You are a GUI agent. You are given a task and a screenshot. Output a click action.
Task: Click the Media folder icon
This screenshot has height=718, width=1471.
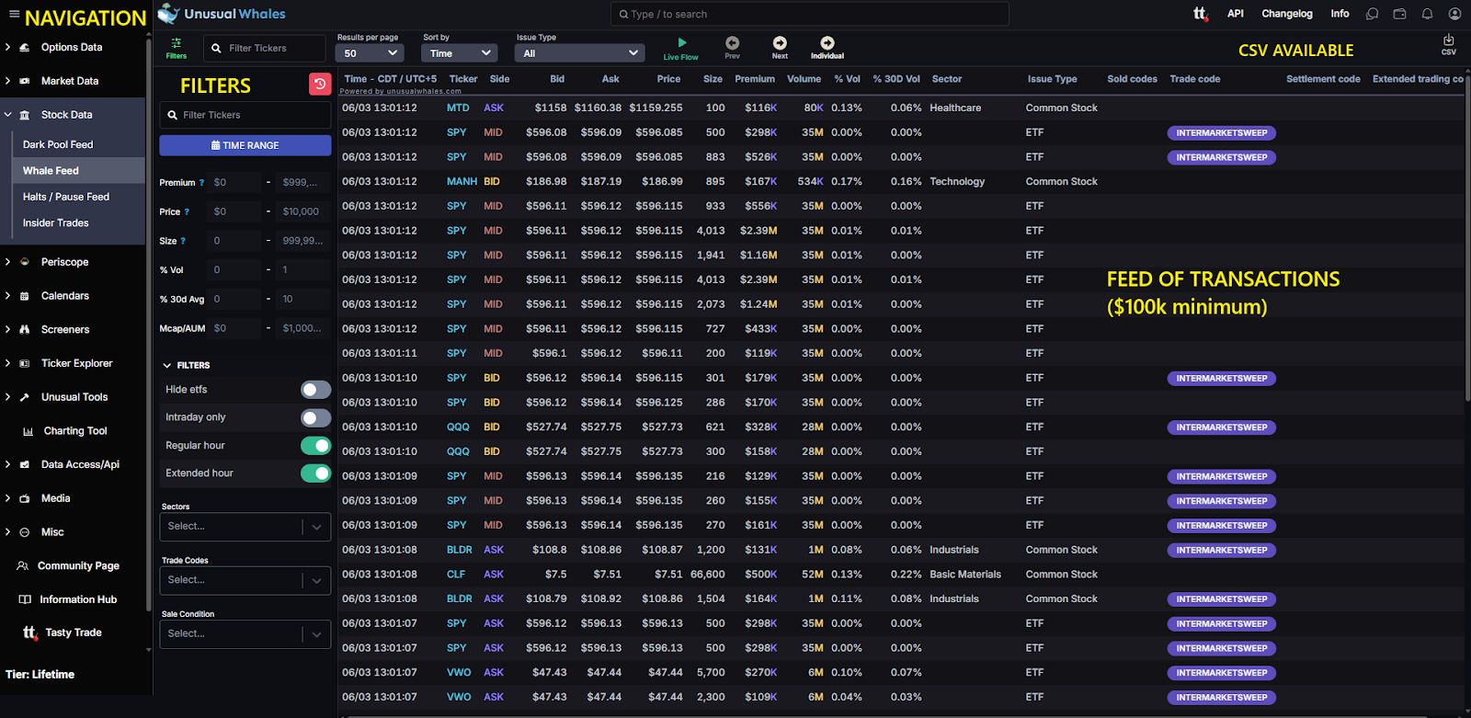pyautogui.click(x=25, y=498)
